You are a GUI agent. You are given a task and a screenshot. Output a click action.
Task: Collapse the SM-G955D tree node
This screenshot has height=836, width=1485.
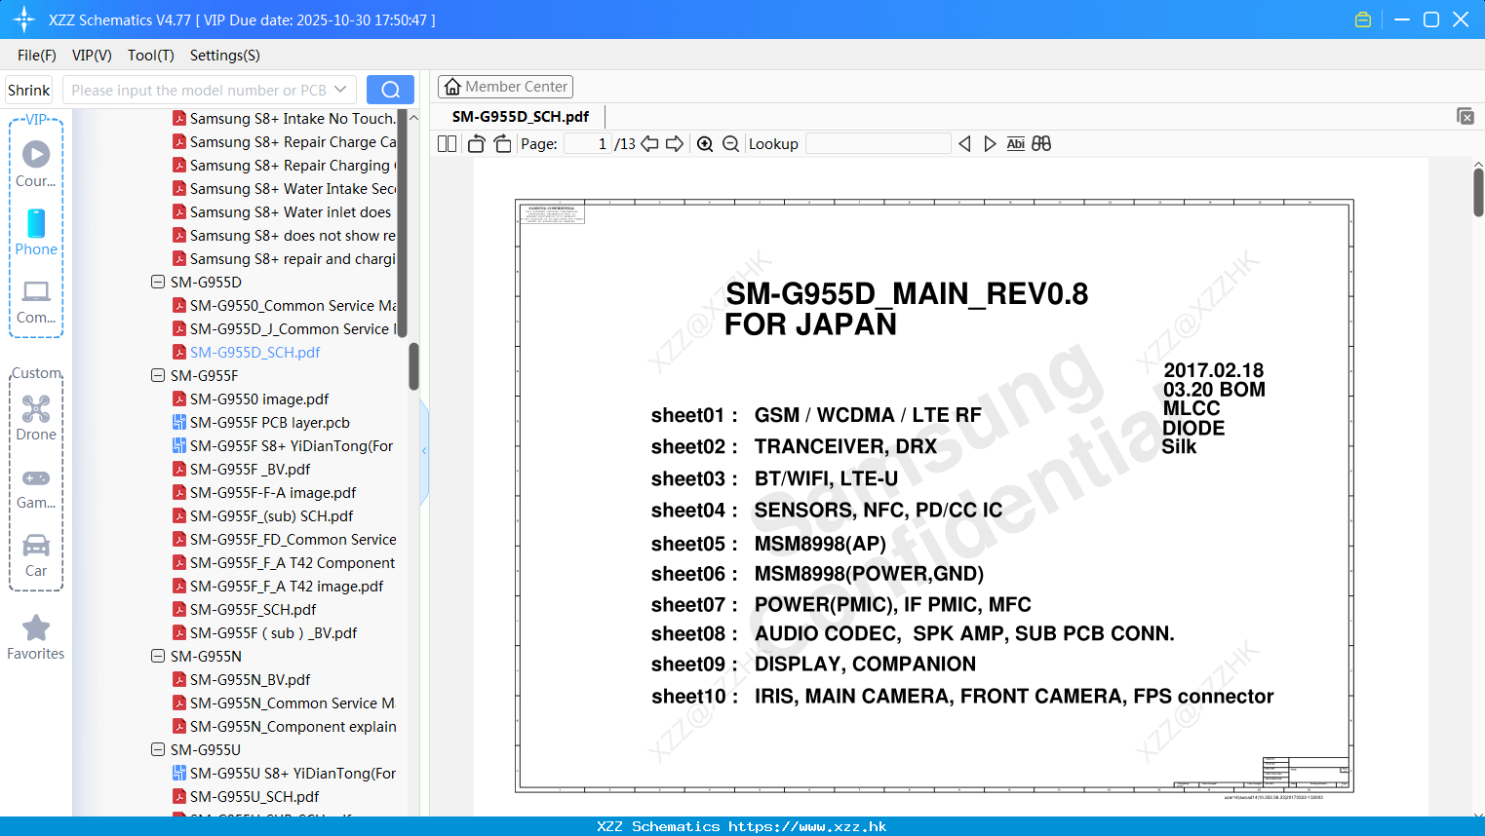click(x=158, y=282)
